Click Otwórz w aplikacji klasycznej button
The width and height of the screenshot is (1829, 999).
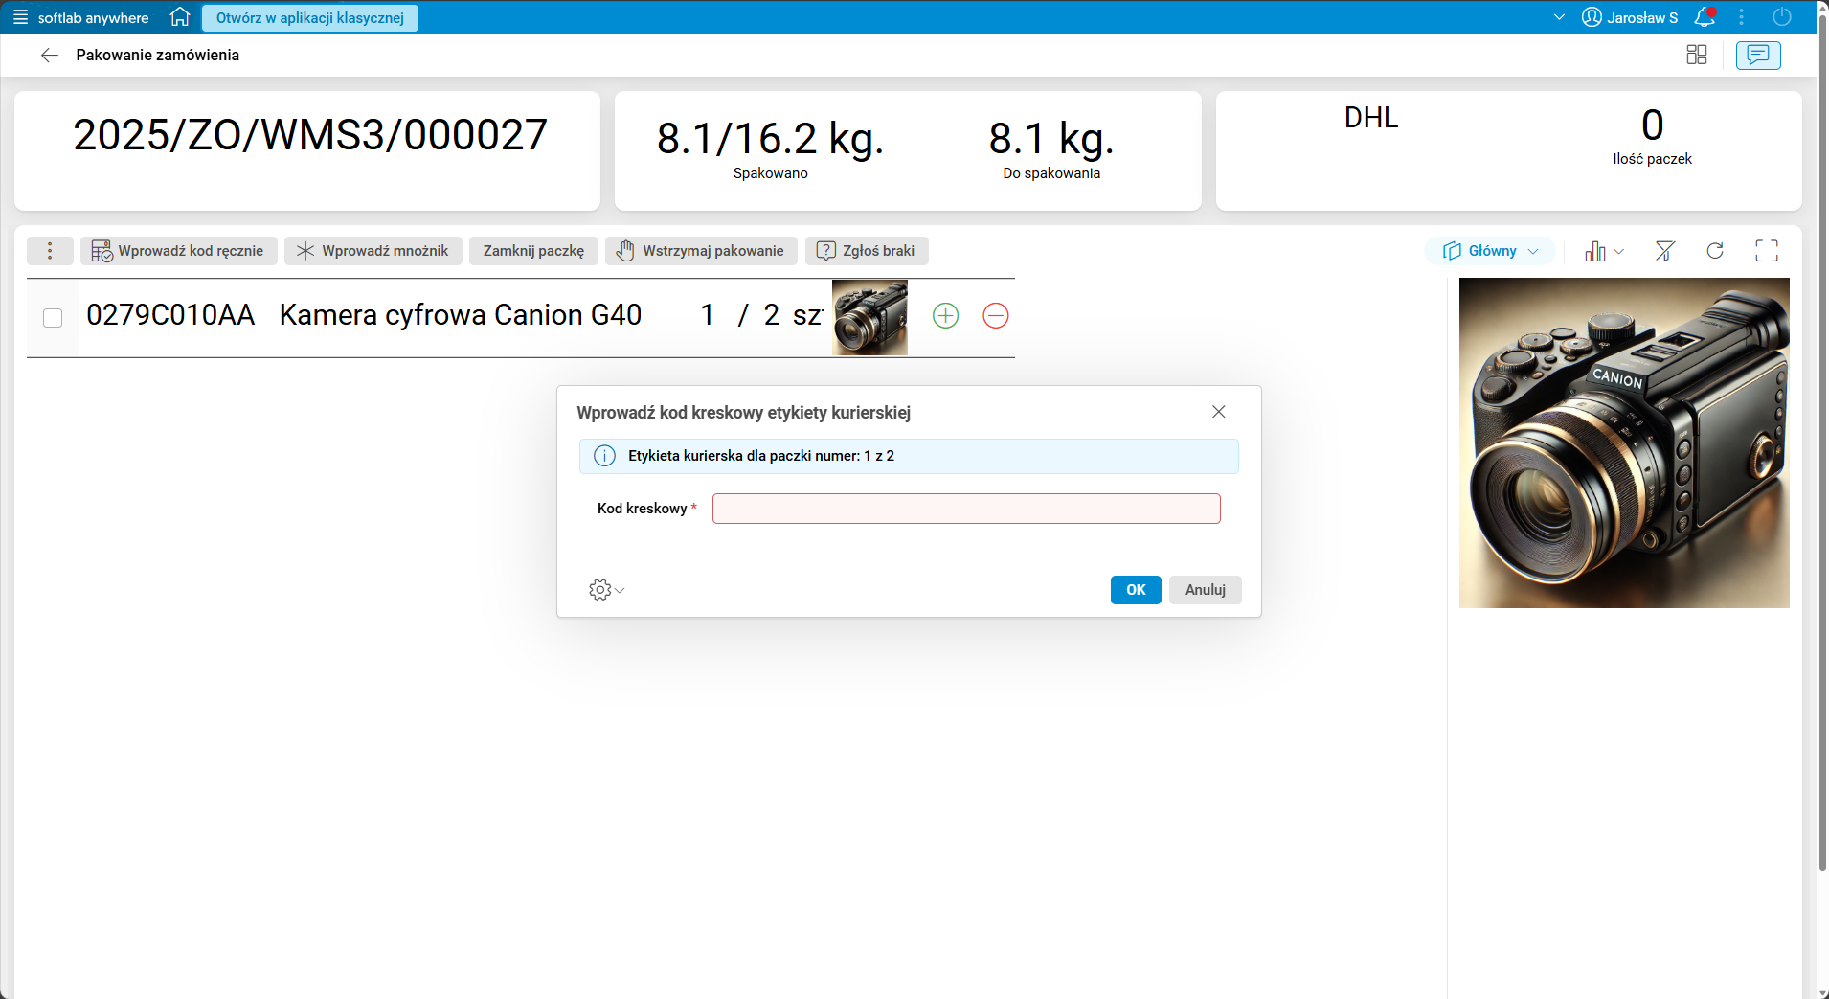point(310,18)
